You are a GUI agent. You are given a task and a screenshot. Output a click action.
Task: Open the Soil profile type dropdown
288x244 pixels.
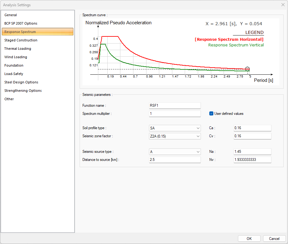pyautogui.click(x=175, y=128)
